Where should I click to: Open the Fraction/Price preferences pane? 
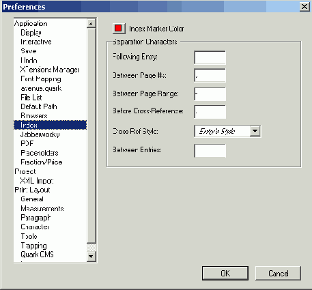[x=42, y=162]
